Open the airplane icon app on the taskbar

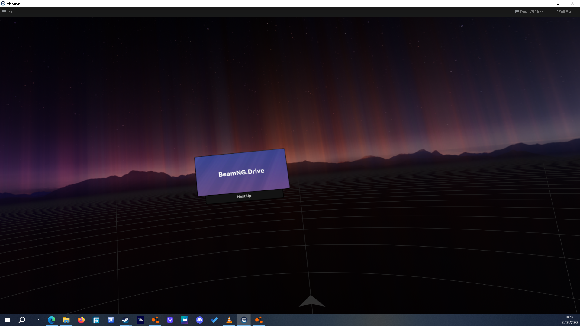pos(111,320)
